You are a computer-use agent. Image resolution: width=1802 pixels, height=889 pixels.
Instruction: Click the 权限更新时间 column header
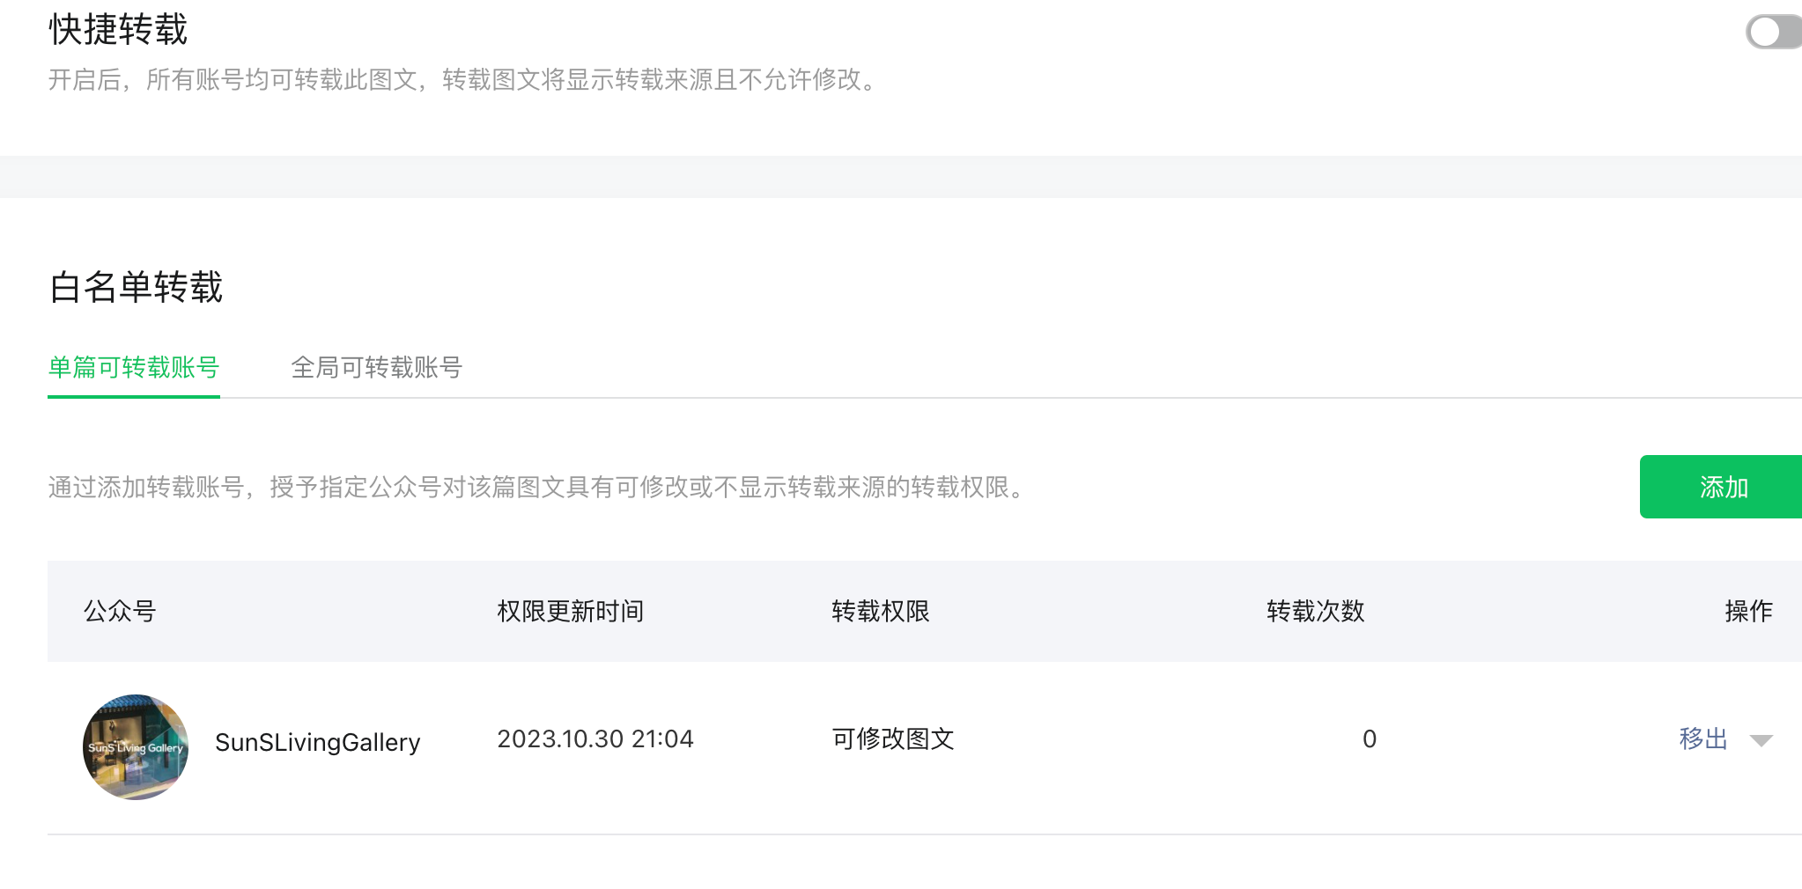571,611
